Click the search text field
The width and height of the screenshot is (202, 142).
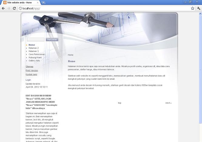[35, 40]
